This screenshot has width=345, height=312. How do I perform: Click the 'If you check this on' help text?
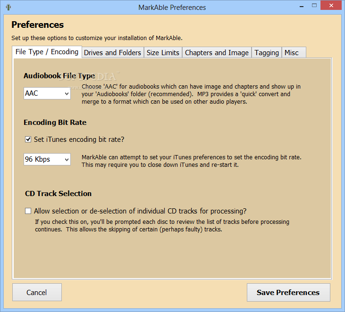162,225
